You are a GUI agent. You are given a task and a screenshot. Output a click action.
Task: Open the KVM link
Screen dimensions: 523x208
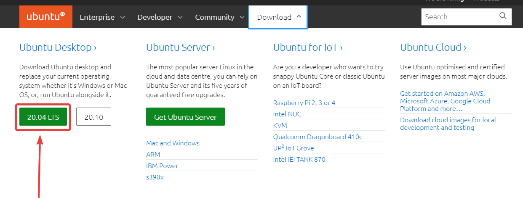point(280,125)
